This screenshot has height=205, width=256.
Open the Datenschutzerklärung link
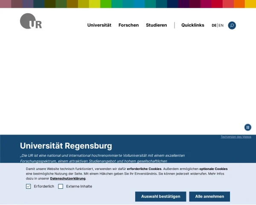pyautogui.click(x=68, y=179)
